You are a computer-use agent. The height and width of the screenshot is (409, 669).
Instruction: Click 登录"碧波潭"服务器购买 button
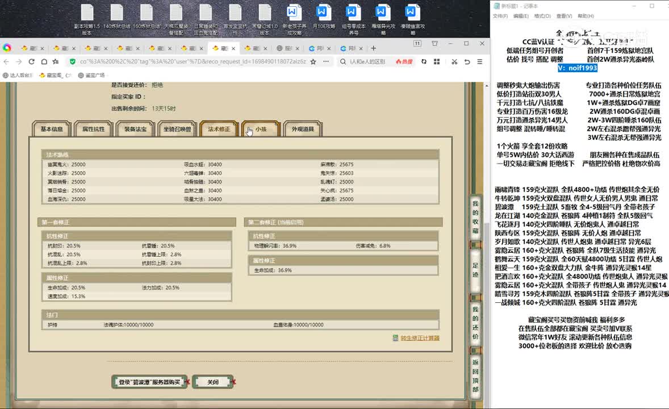tap(149, 382)
